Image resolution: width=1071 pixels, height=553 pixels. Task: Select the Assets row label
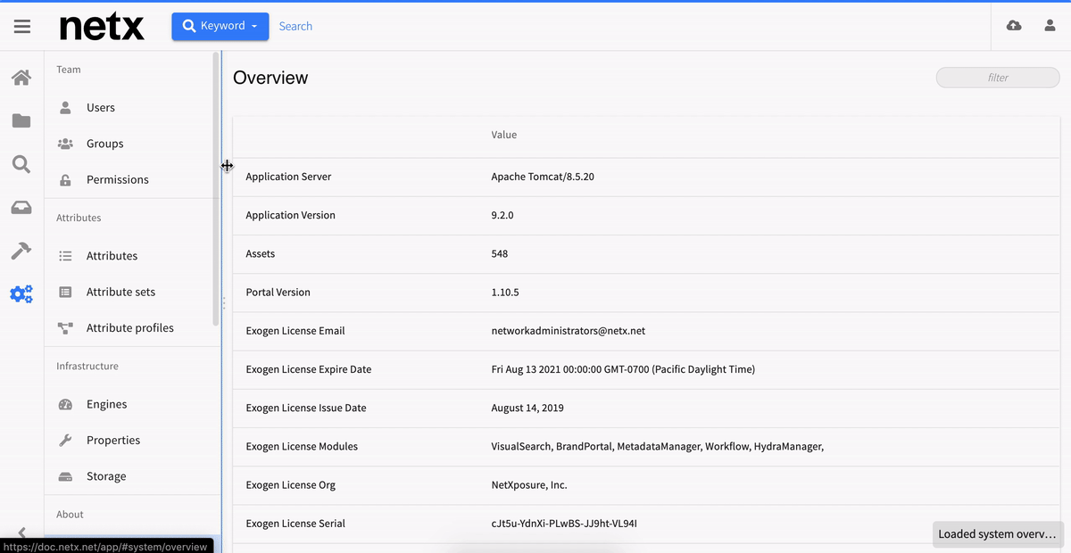click(261, 253)
